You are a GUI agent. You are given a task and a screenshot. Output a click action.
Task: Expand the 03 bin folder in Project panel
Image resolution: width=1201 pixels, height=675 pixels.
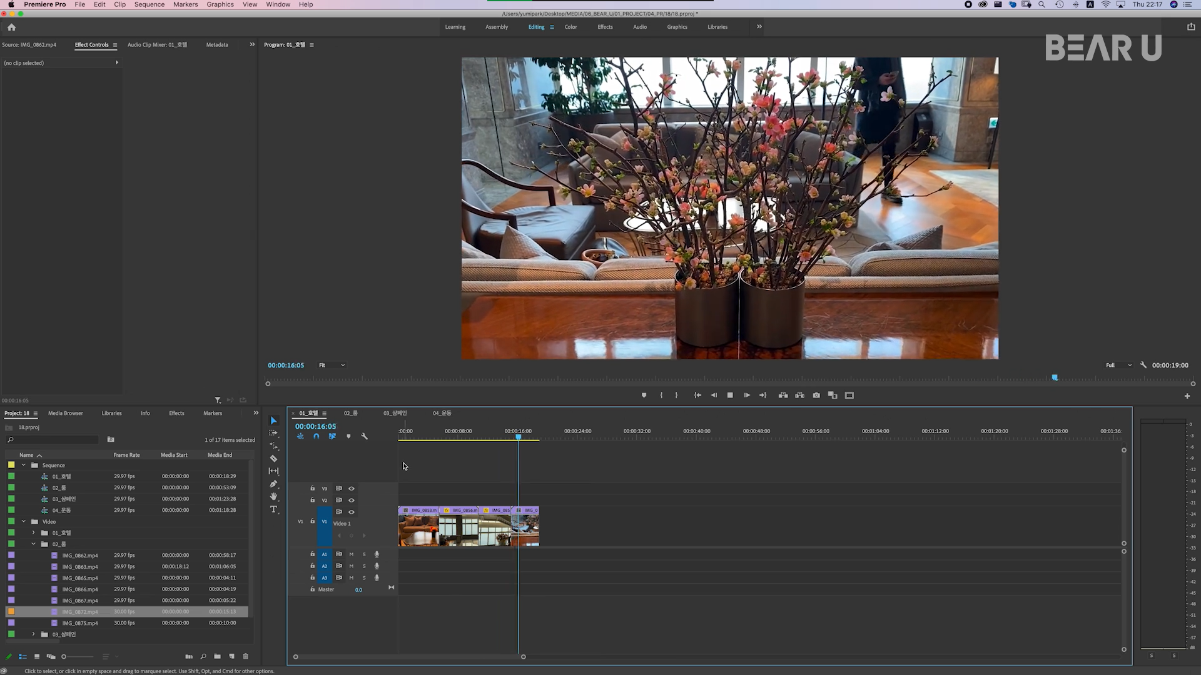click(34, 634)
